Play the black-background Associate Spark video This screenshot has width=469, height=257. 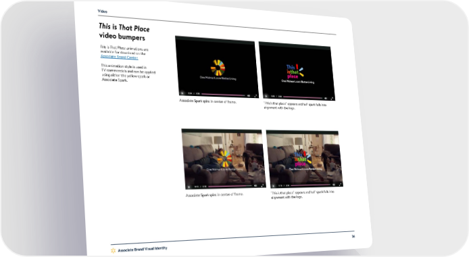pyautogui.click(x=182, y=93)
